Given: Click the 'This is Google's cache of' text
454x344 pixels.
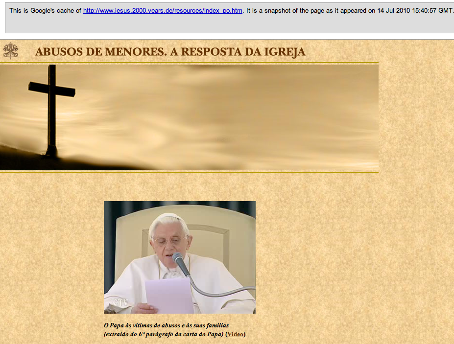Looking at the screenshot, I should tap(45, 11).
